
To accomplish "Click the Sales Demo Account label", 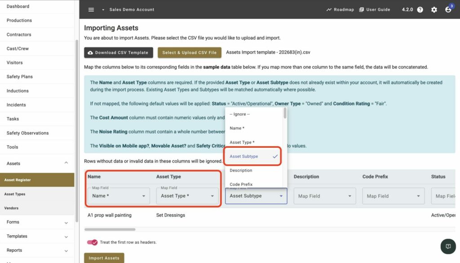I will [132, 10].
